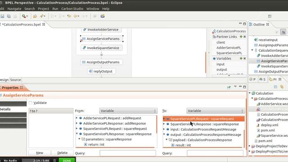
Task: Switch to the Outline tab
Action: (259, 24)
